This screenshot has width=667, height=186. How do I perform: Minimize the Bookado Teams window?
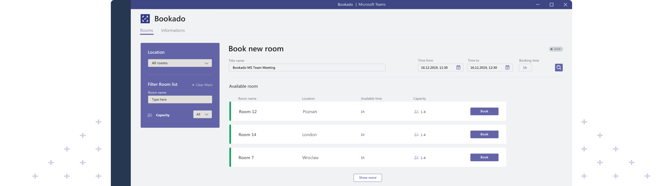tap(537, 4)
